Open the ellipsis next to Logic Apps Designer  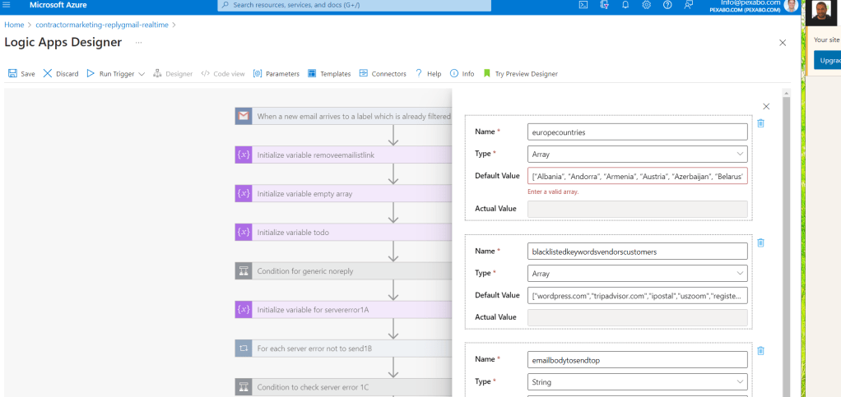[x=138, y=42]
